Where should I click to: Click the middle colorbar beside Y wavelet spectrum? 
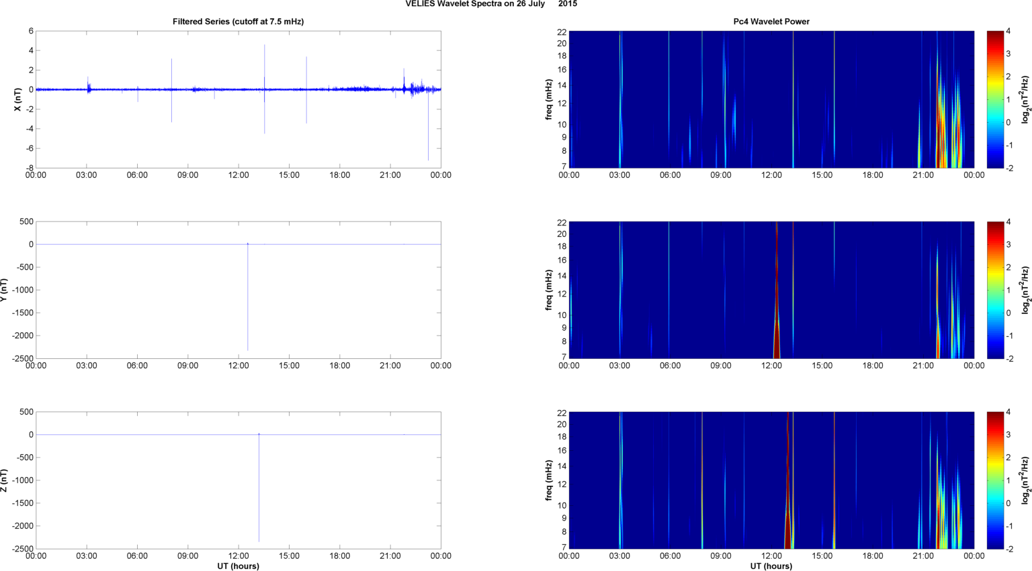[x=994, y=290]
